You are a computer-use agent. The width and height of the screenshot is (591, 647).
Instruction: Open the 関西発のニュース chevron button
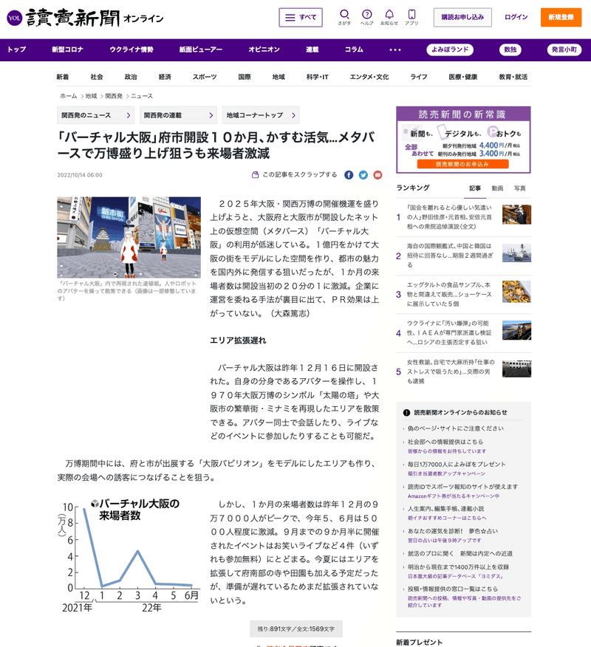click(x=96, y=115)
